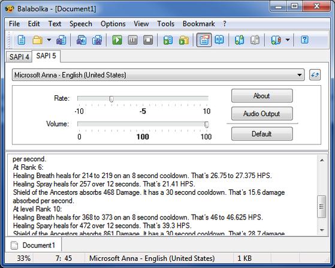Click the green Read Aloud play button
This screenshot has width=335, height=268.
point(117,40)
